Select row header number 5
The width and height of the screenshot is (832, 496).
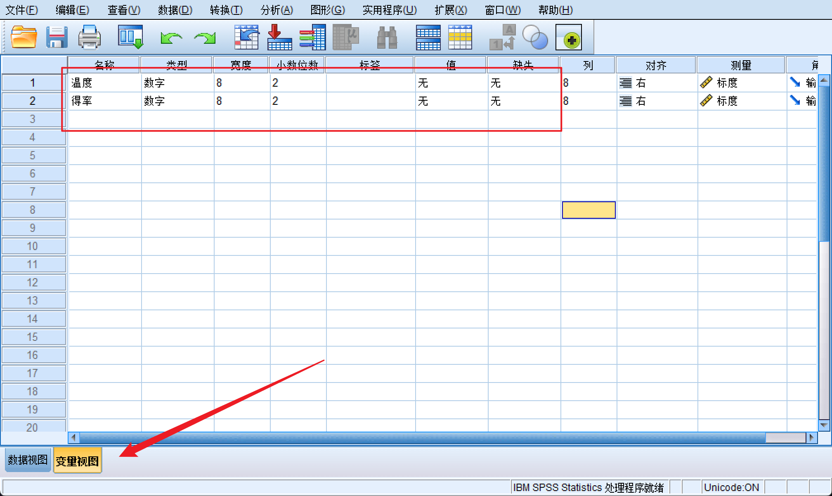tap(33, 156)
